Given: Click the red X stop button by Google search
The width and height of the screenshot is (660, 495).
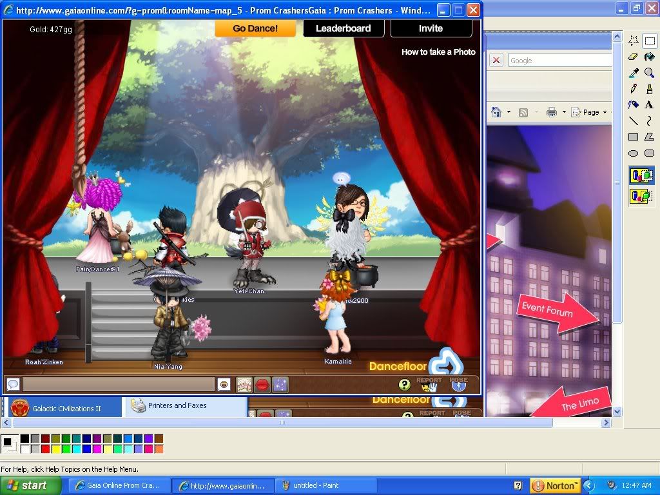Looking at the screenshot, I should pyautogui.click(x=496, y=60).
